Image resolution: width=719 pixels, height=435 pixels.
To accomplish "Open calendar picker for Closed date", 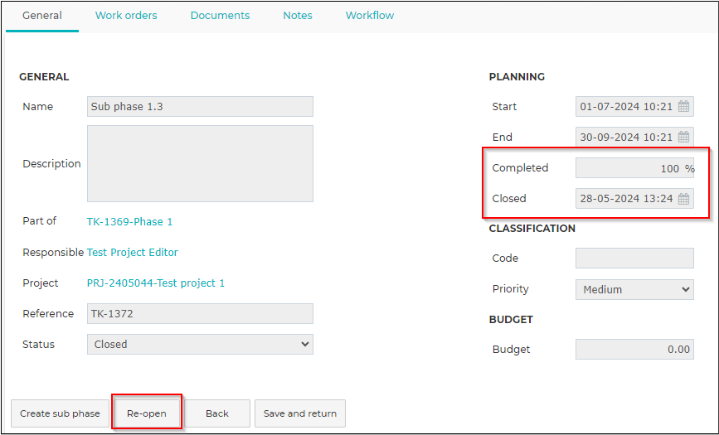I will click(x=683, y=199).
